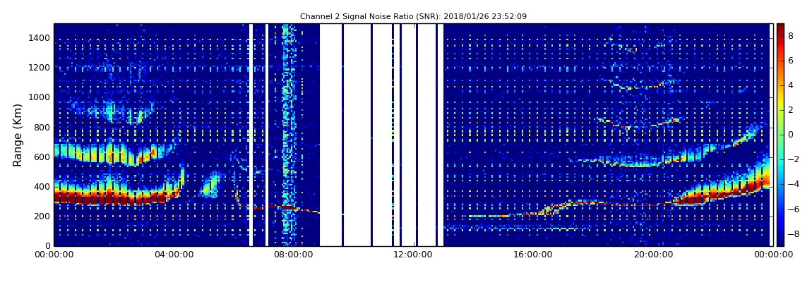Image resolution: width=812 pixels, height=287 pixels.
Task: Click the 1200 range tick label
Action: [x=40, y=68]
